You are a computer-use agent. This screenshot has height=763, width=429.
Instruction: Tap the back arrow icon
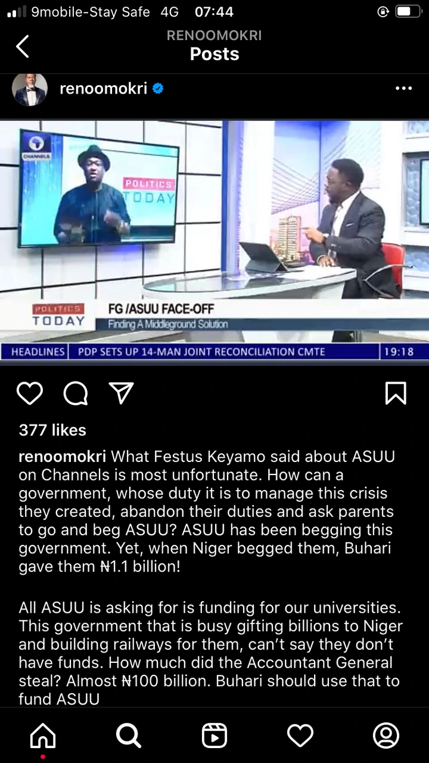(23, 46)
